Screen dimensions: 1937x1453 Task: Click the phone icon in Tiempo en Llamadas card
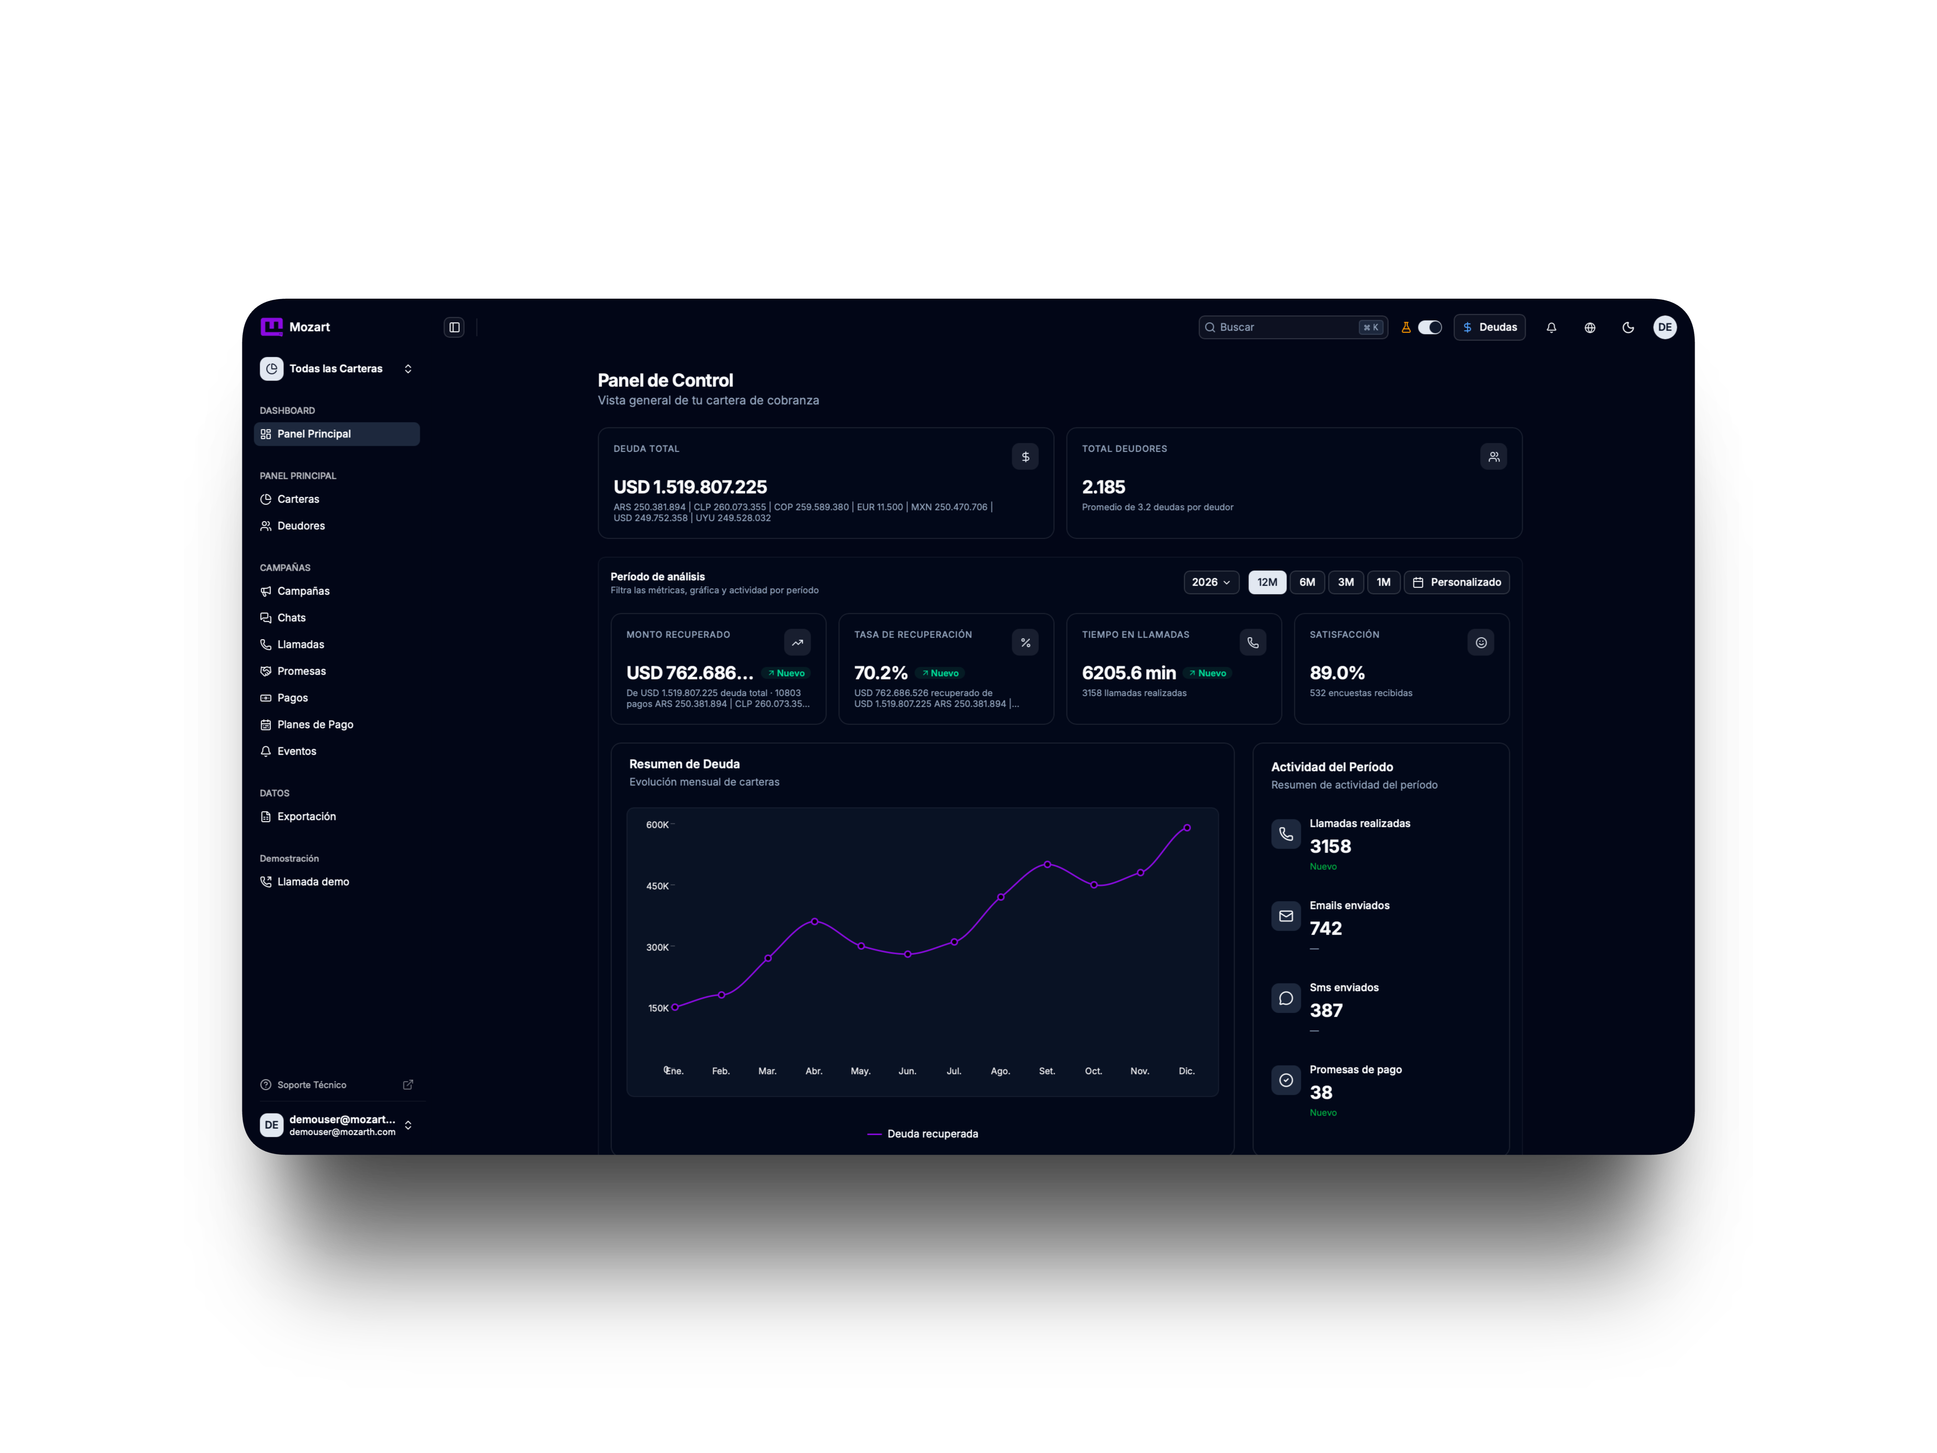(1253, 643)
